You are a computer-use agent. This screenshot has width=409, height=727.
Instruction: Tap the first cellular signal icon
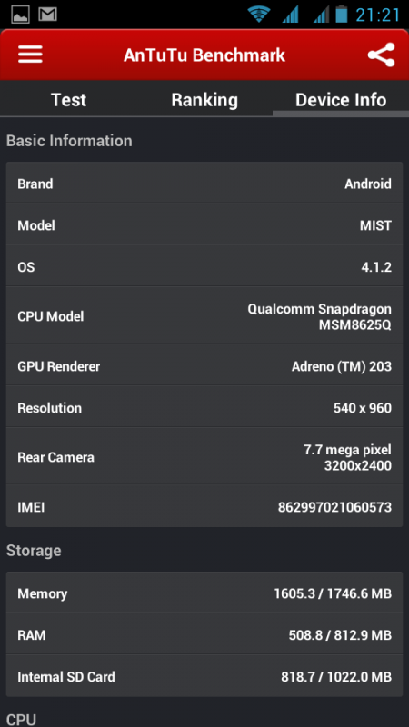click(x=290, y=14)
